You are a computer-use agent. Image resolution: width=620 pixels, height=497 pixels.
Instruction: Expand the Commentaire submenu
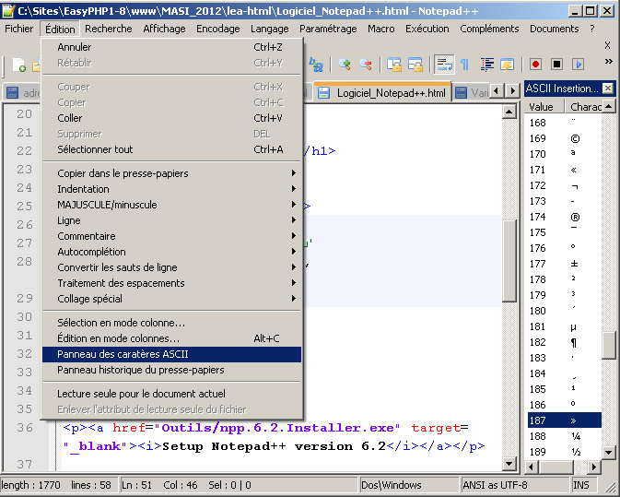171,236
